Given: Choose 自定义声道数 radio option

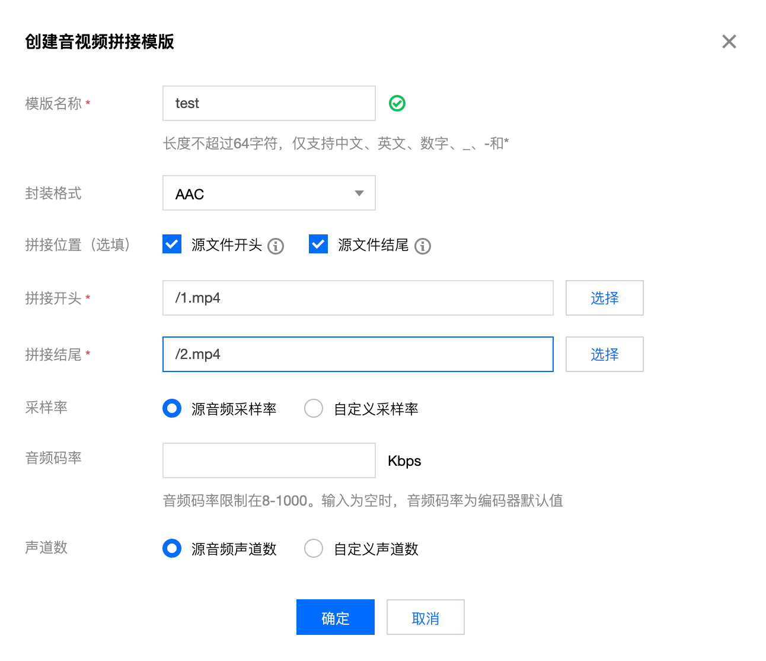Looking at the screenshot, I should [x=314, y=548].
